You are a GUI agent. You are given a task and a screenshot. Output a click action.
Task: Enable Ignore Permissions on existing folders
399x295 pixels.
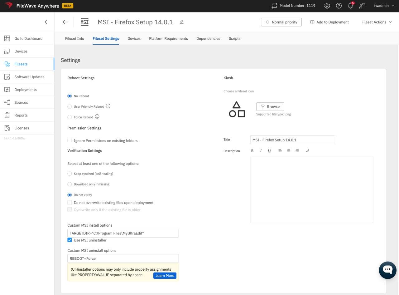click(70, 140)
